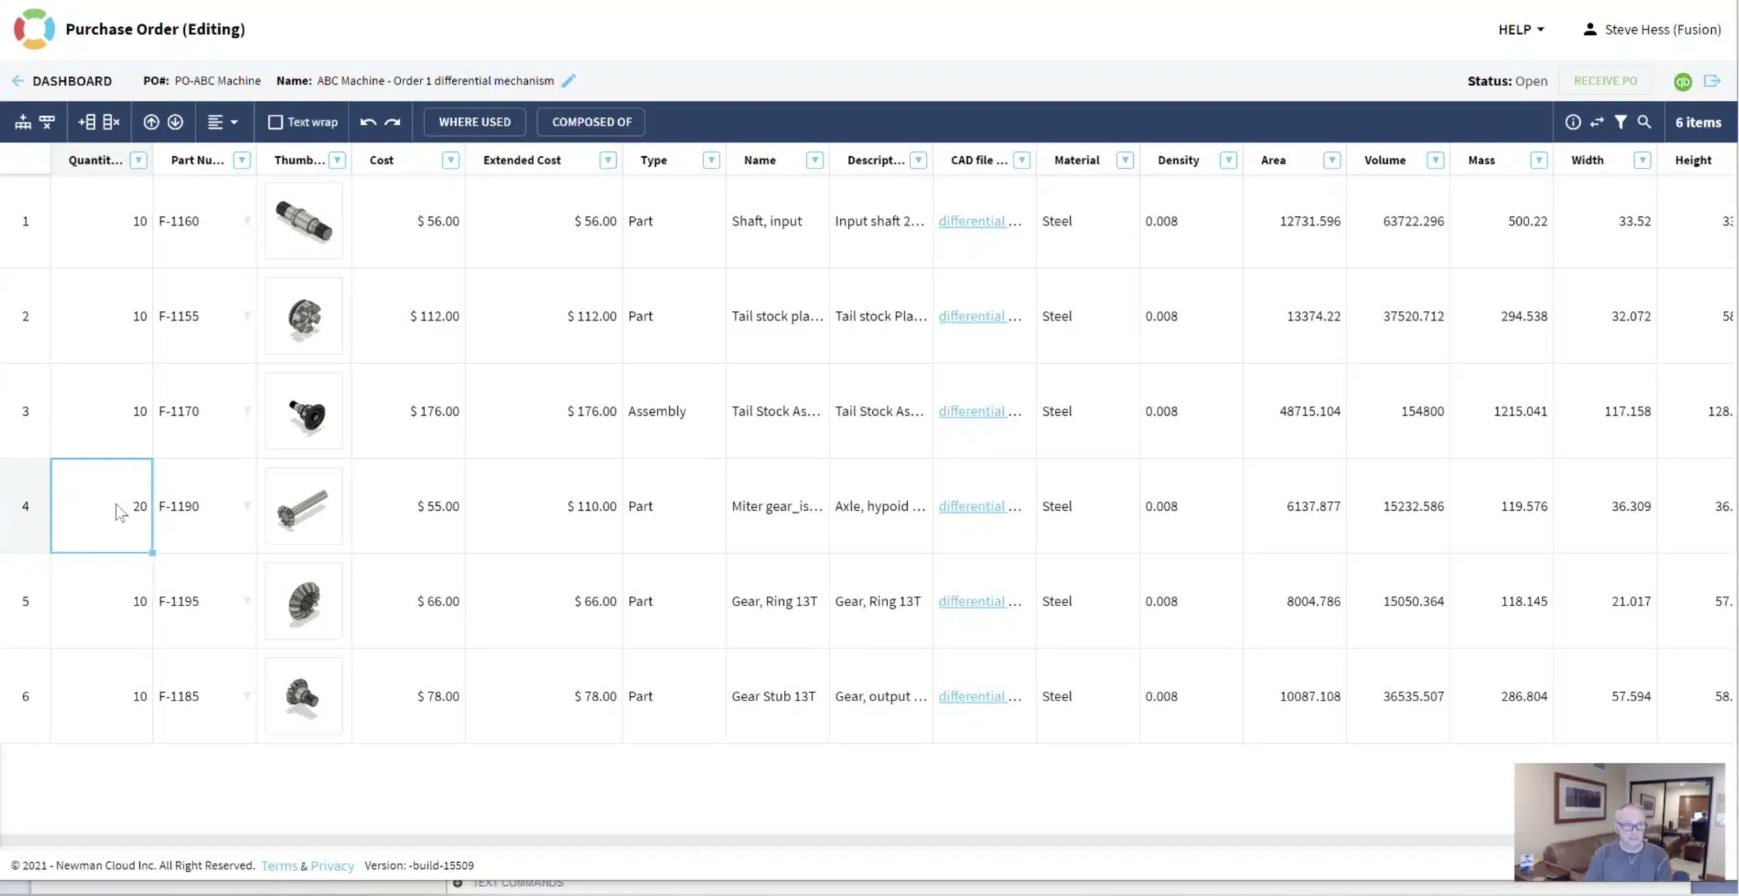This screenshot has width=1739, height=896.
Task: Click the delete column icon
Action: pyautogui.click(x=111, y=122)
